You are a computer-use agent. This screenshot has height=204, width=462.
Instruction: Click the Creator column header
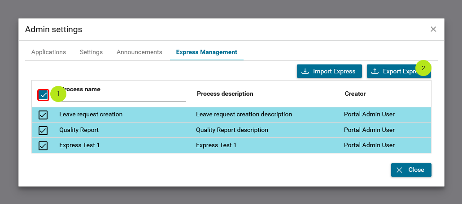coord(355,94)
